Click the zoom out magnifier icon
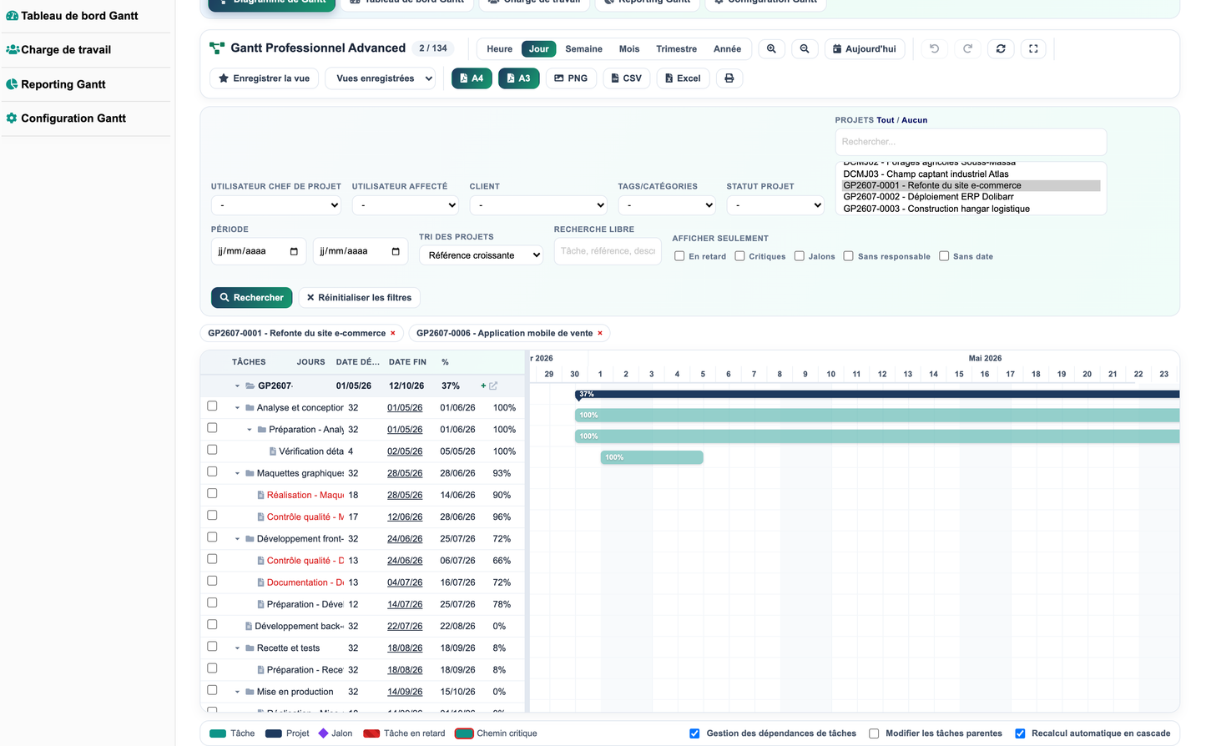 tap(805, 49)
